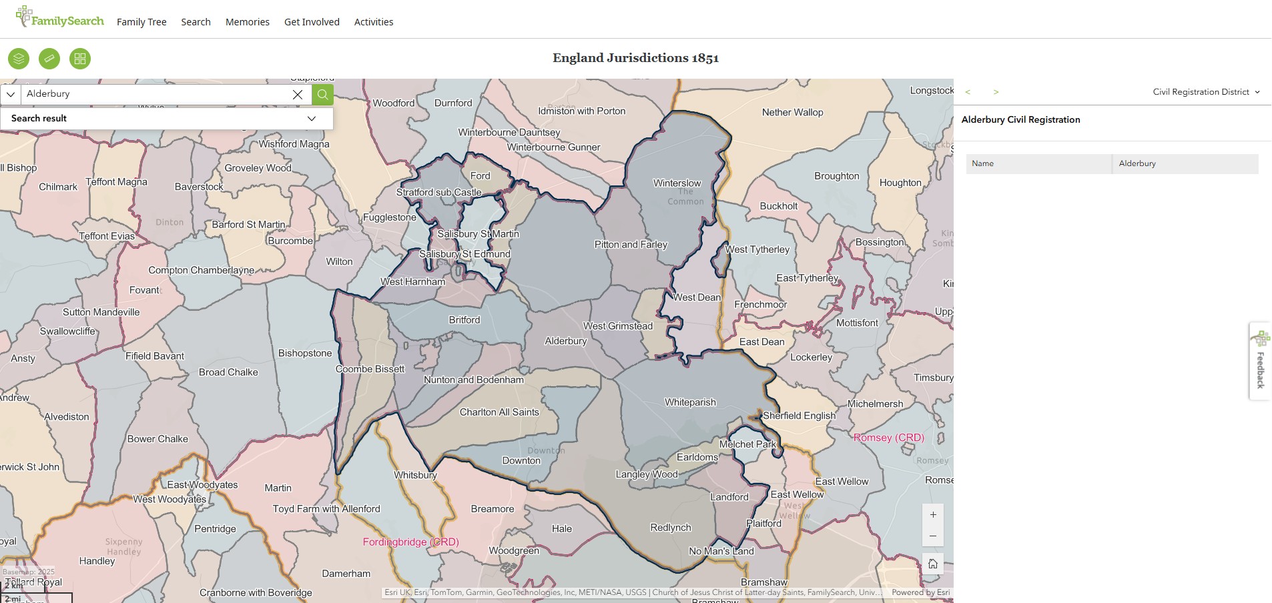Screen dimensions: 1272x603
Task: Select Alderbury parish on the map
Action: click(x=565, y=341)
